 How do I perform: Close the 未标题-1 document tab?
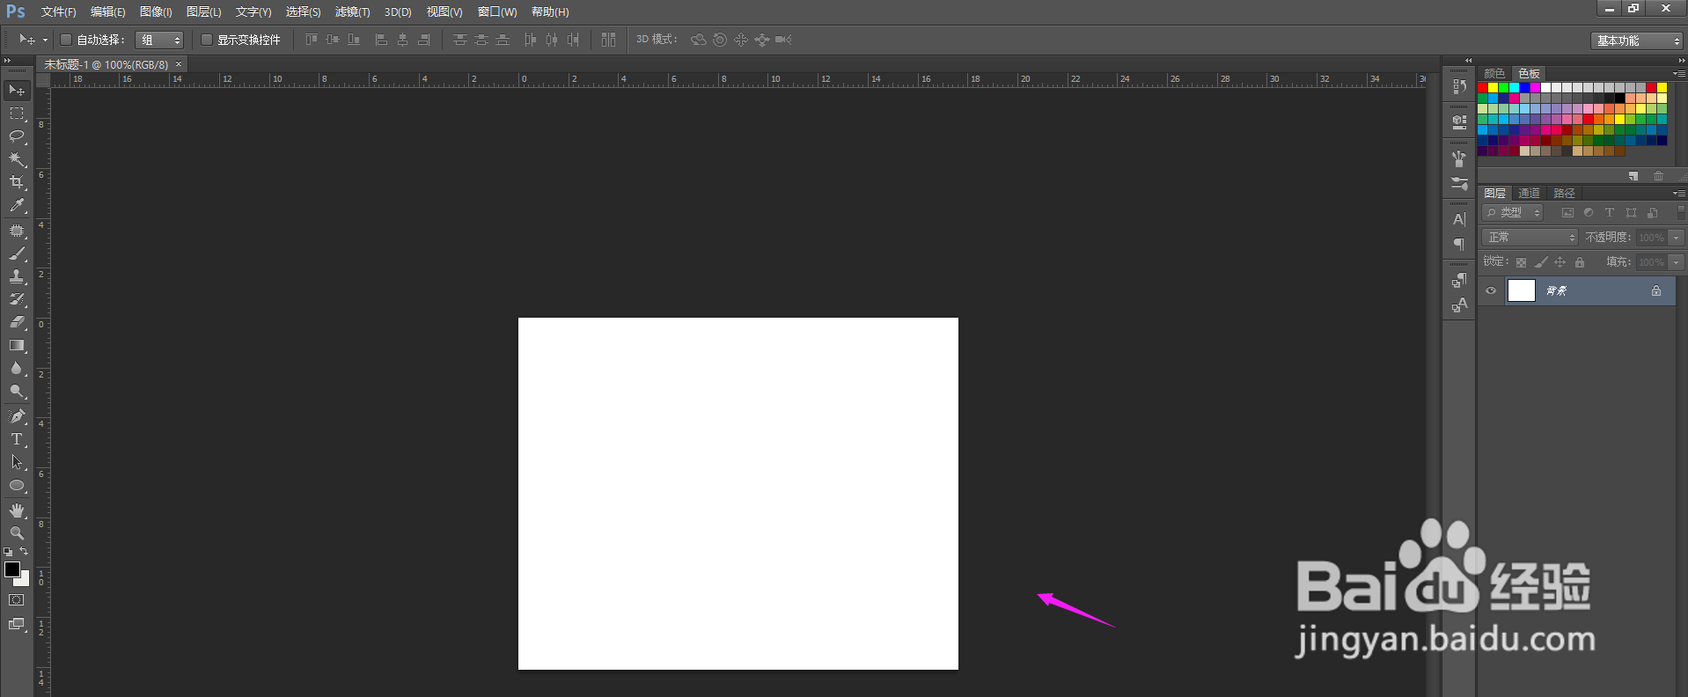pos(179,64)
